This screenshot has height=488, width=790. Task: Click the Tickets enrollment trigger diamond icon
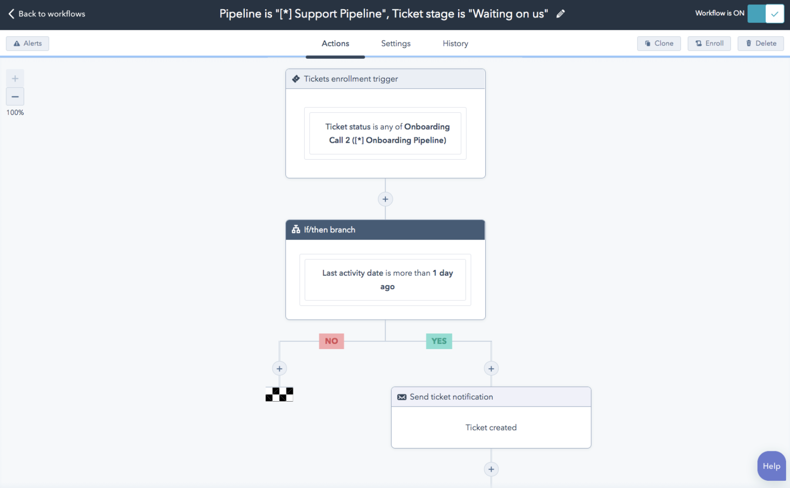point(296,79)
